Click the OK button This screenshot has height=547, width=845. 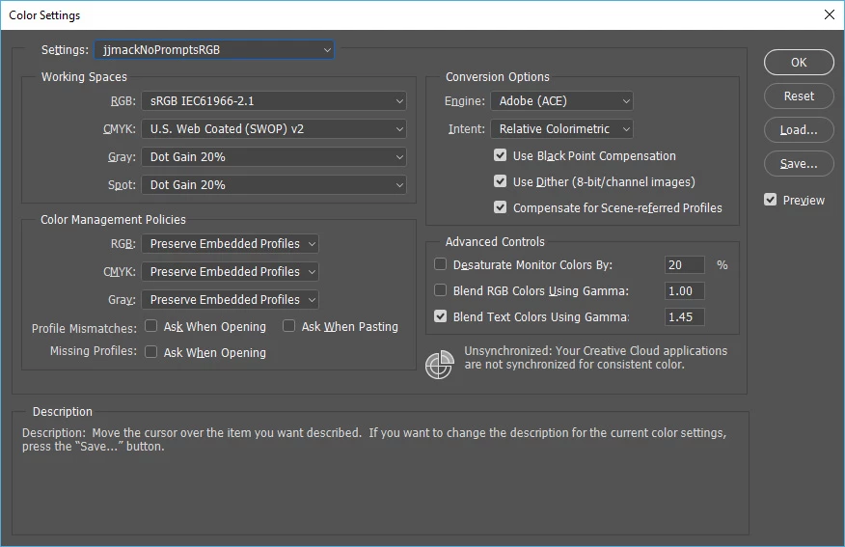pyautogui.click(x=799, y=63)
